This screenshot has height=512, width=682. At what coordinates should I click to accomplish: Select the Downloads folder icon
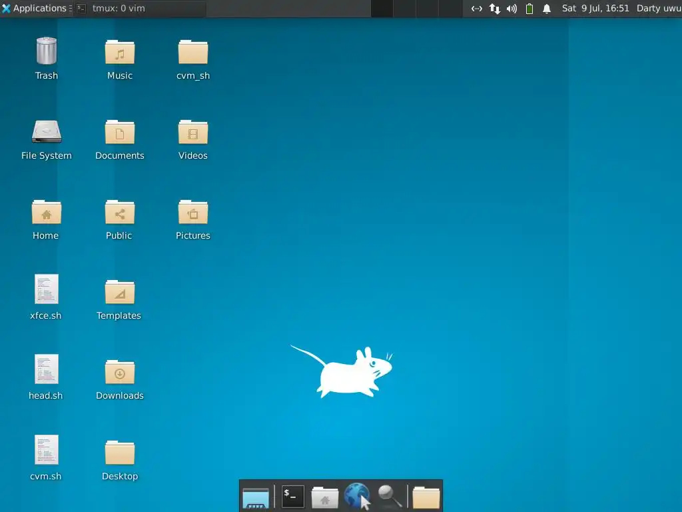120,373
